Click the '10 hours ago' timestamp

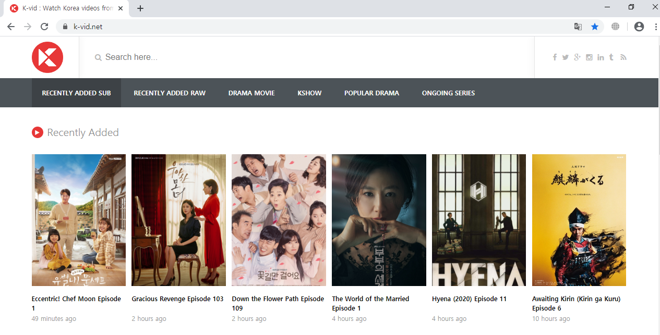551,319
